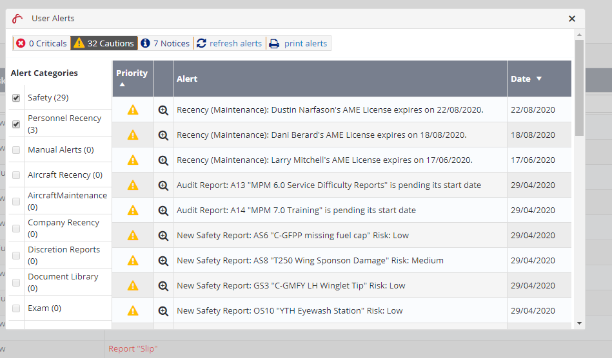The height and width of the screenshot is (358, 612).
Task: Close the User Alerts dialog
Action: (x=572, y=19)
